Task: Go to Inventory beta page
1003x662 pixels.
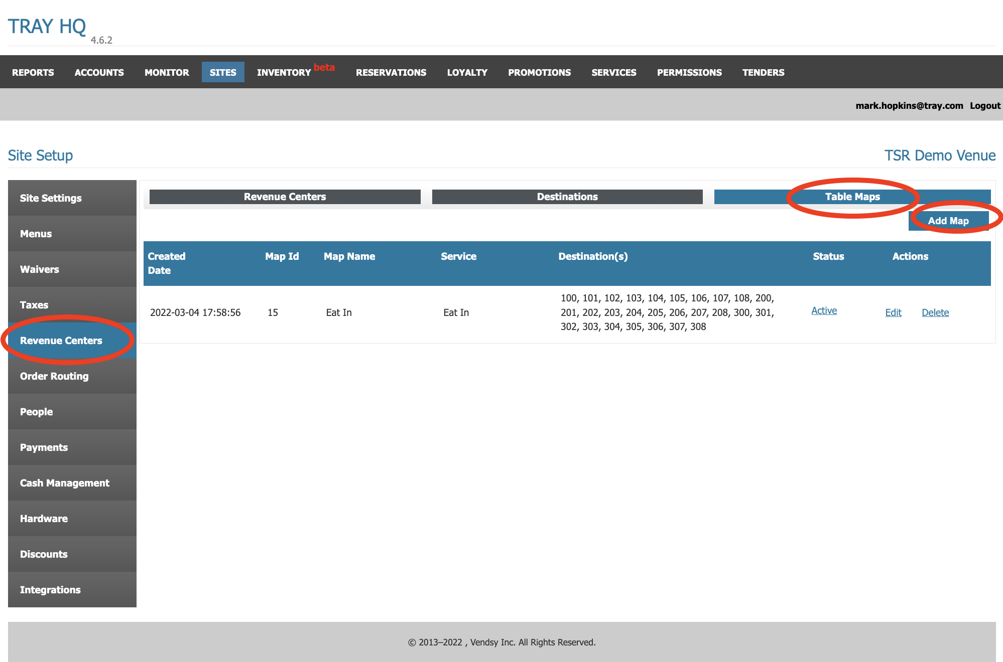Action: [x=284, y=72]
